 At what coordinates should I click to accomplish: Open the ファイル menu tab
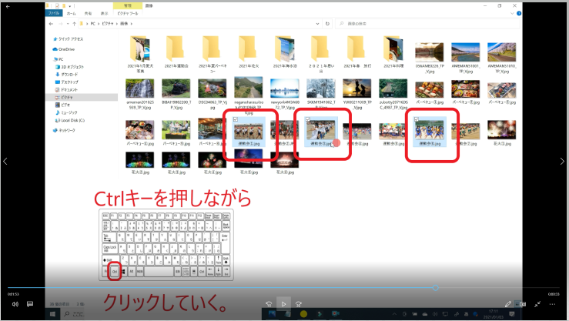click(x=54, y=13)
